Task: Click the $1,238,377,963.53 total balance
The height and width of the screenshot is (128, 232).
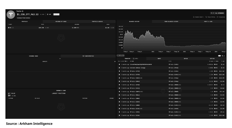Action: [x=28, y=15]
